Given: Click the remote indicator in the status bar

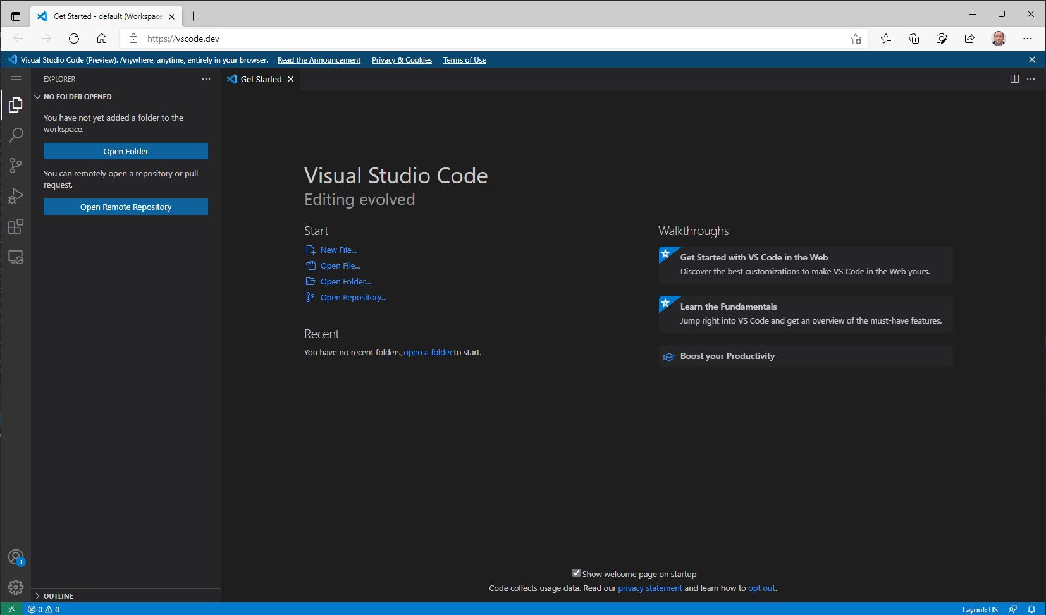Looking at the screenshot, I should 10,609.
